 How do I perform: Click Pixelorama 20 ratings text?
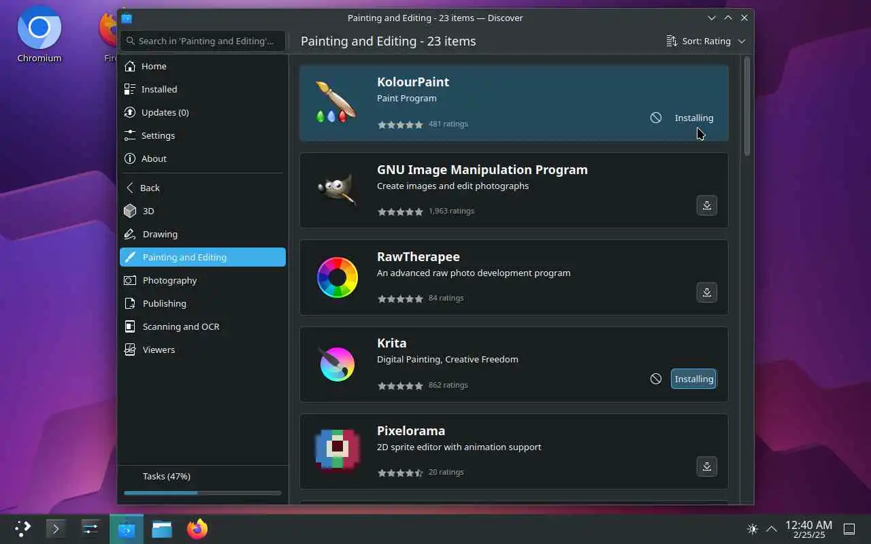[446, 472]
